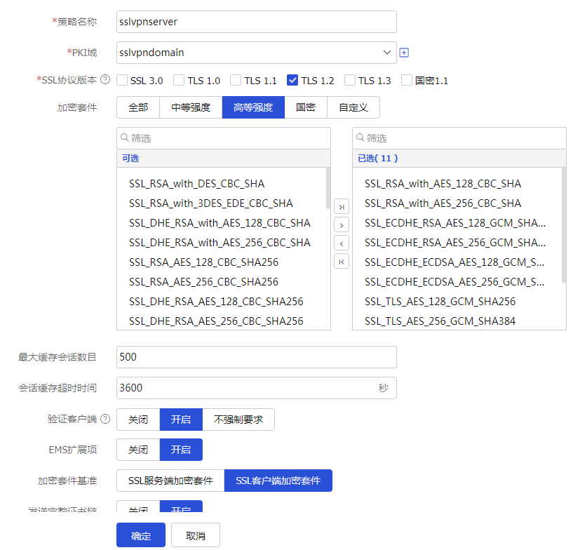
Task: Click the add PKI domain plus icon
Action: point(404,53)
